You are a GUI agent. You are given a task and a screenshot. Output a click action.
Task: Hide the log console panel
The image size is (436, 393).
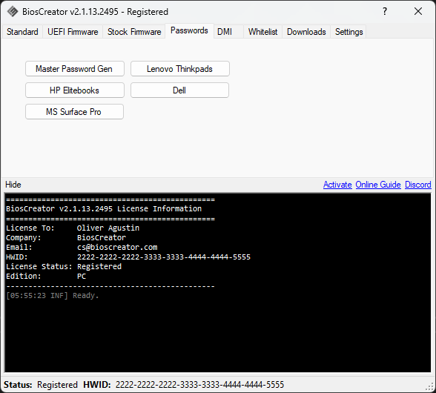13,185
